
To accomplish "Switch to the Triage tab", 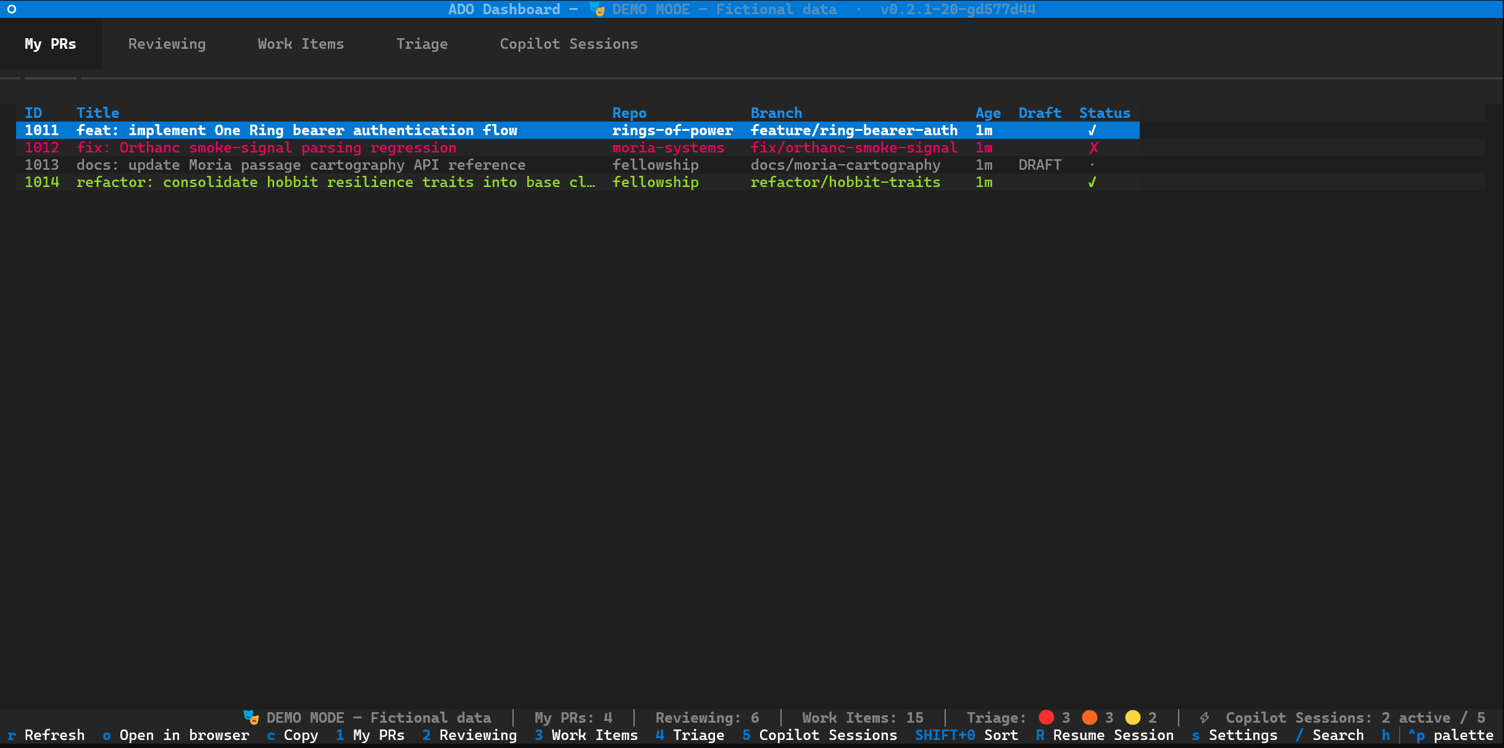I will coord(422,44).
